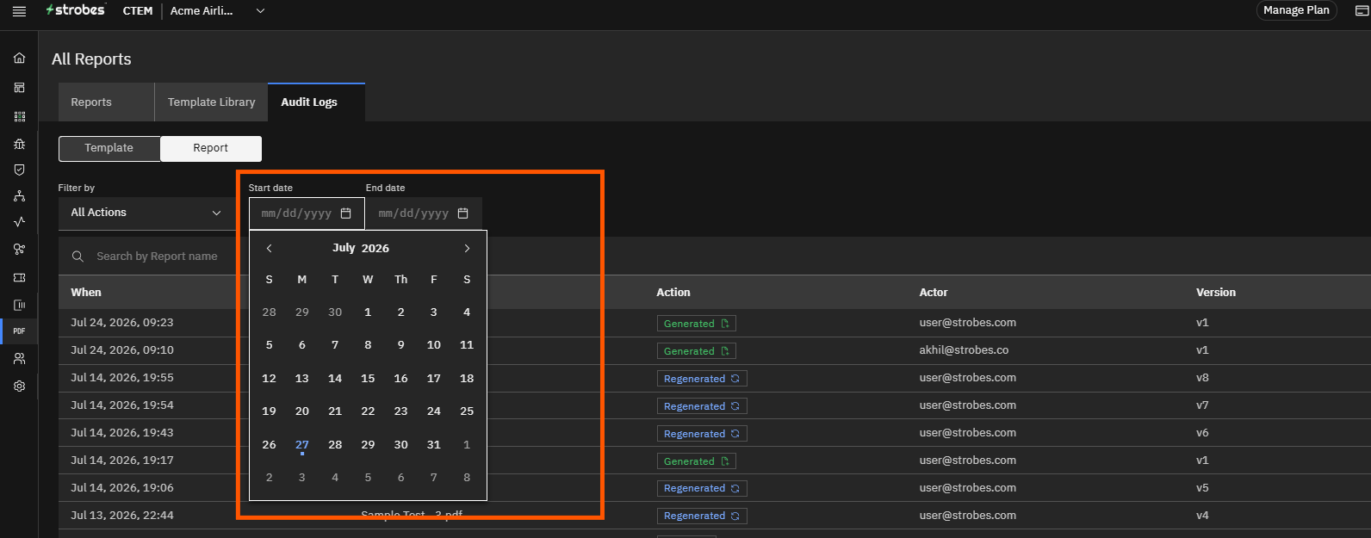Click the Regenerated badge for version v5
Image resolution: width=1371 pixels, height=538 pixels.
pyautogui.click(x=702, y=488)
